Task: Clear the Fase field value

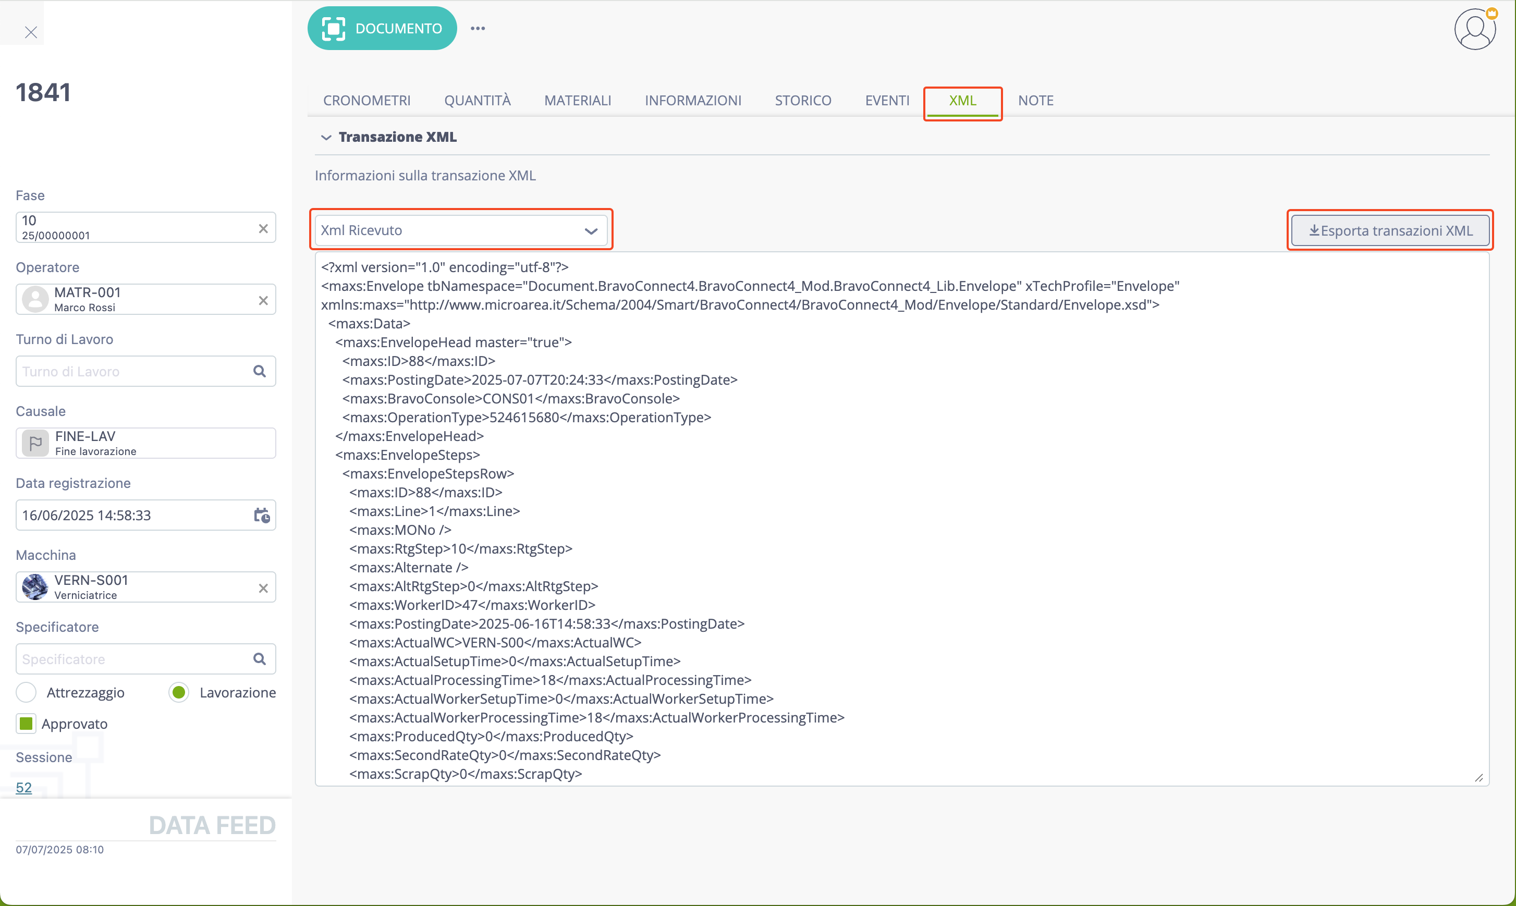Action: click(263, 228)
